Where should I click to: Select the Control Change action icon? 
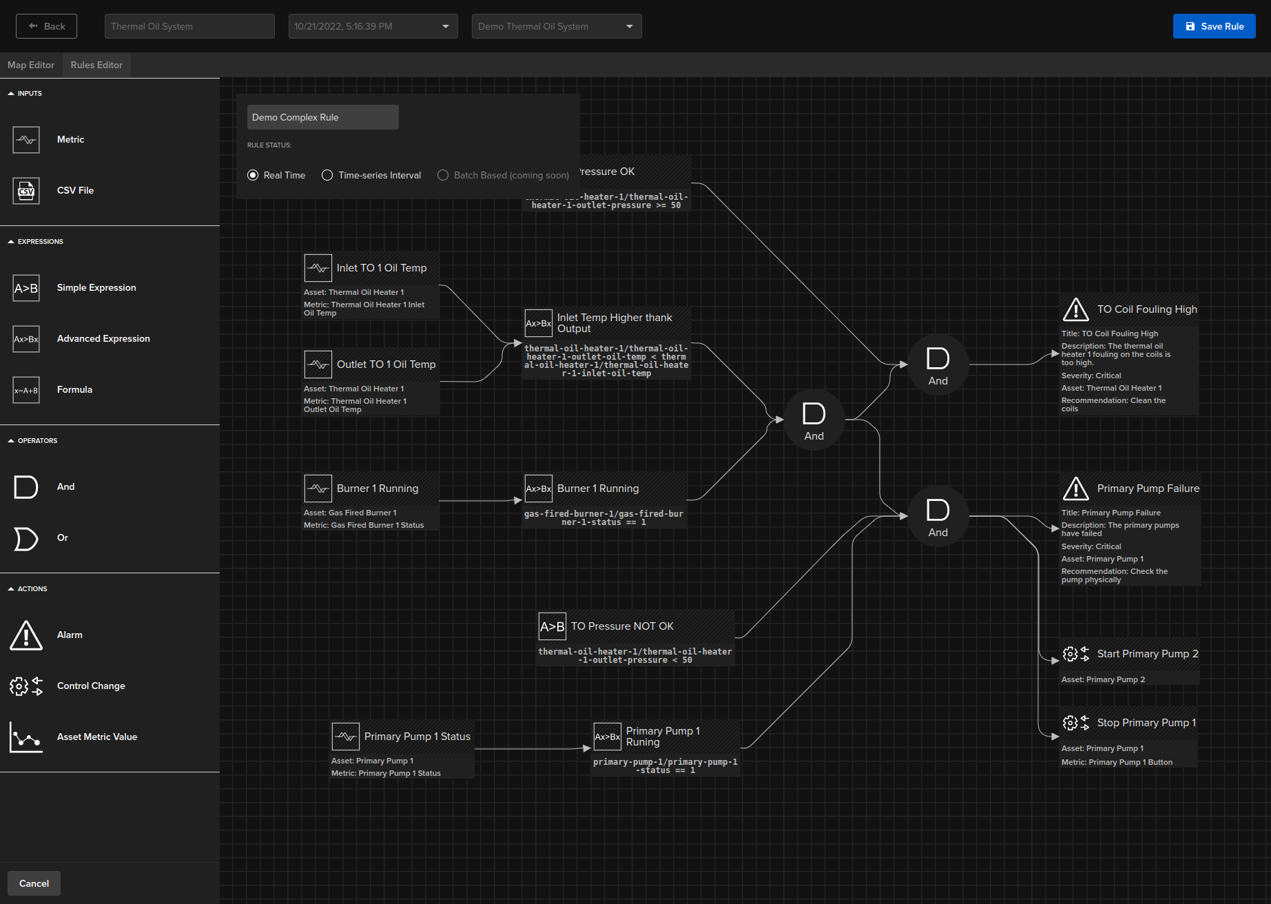click(25, 686)
